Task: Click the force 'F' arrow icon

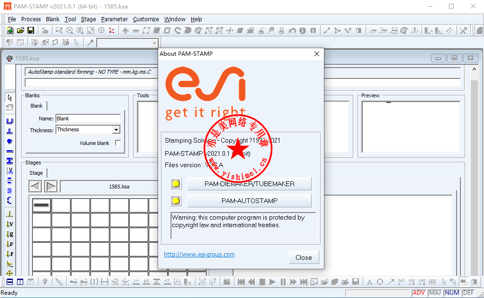Action: tap(9, 254)
